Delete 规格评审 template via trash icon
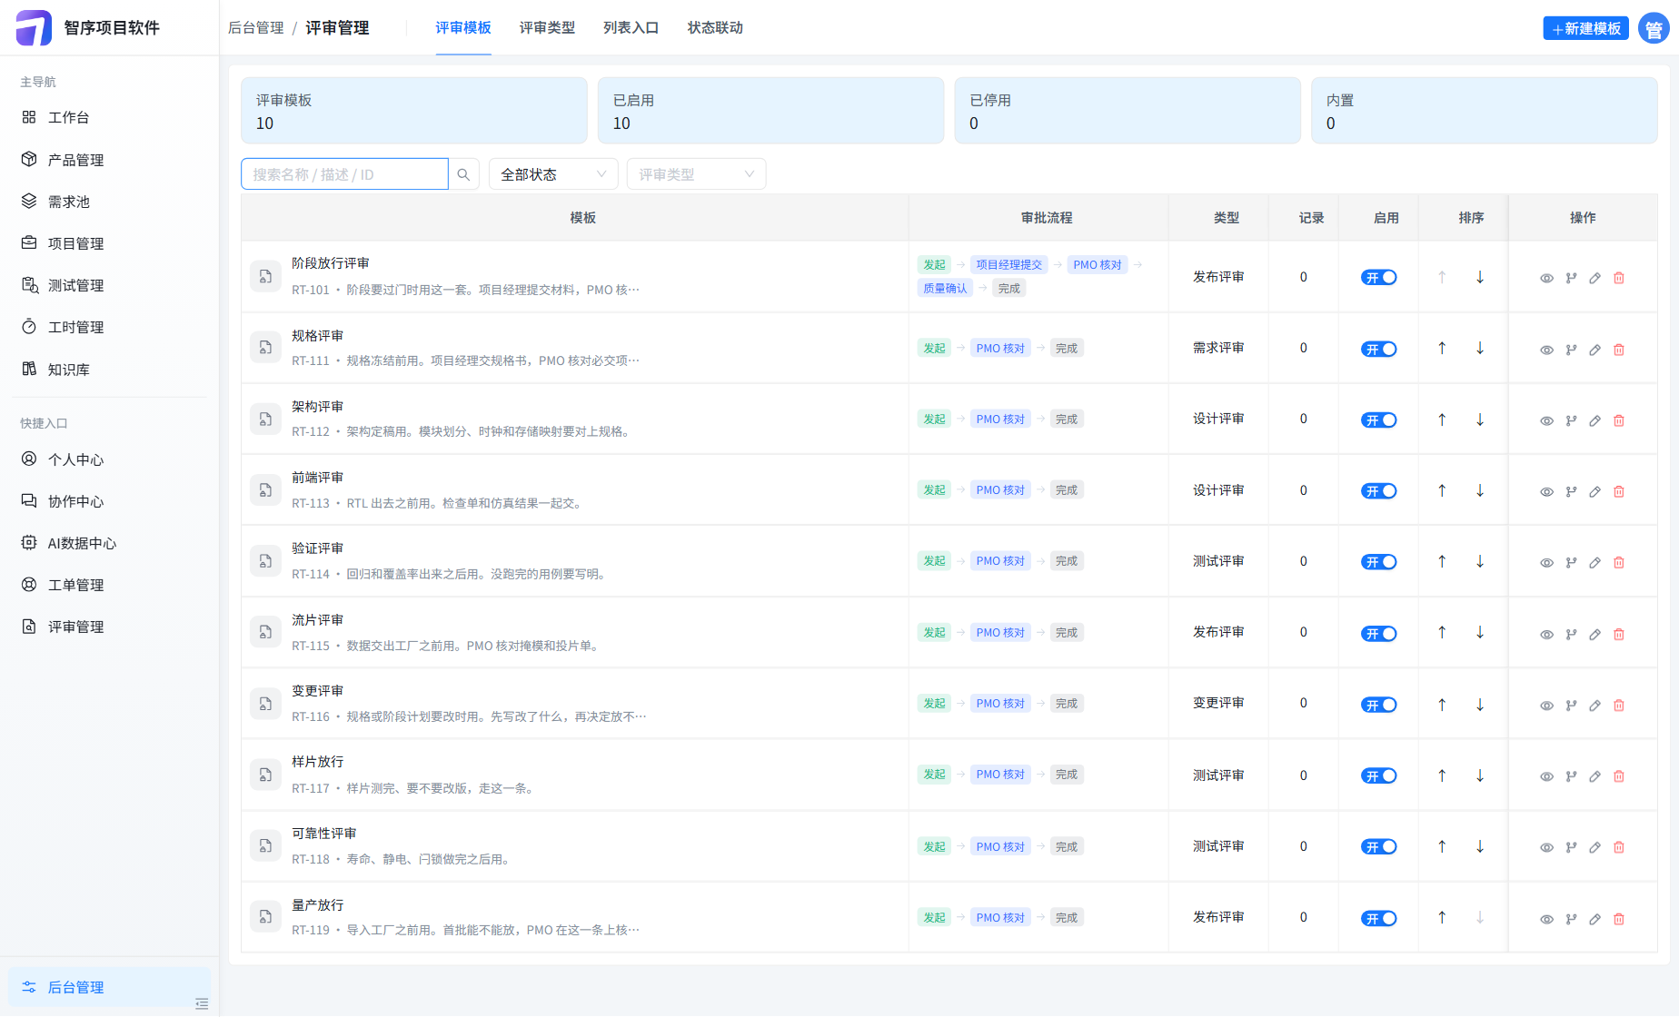The height and width of the screenshot is (1017, 1679). 1619,350
